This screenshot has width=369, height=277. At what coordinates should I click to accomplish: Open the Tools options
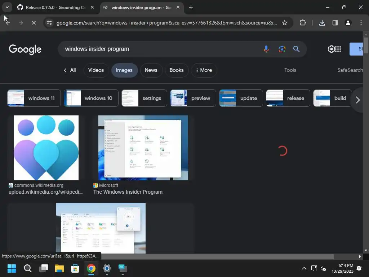(290, 70)
